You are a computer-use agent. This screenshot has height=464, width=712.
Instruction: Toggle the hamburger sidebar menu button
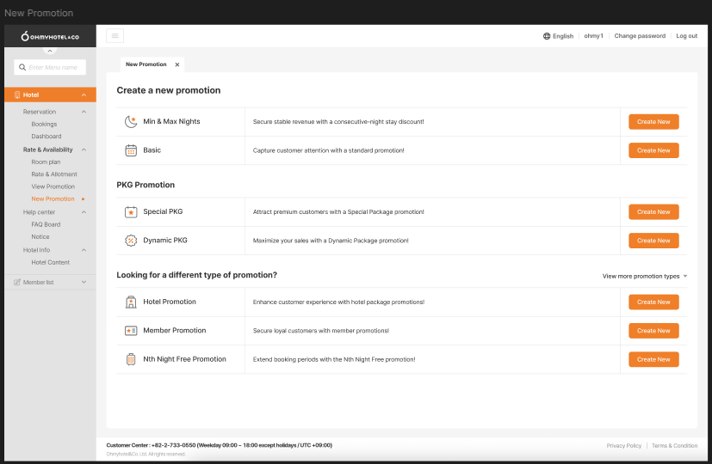click(x=115, y=35)
